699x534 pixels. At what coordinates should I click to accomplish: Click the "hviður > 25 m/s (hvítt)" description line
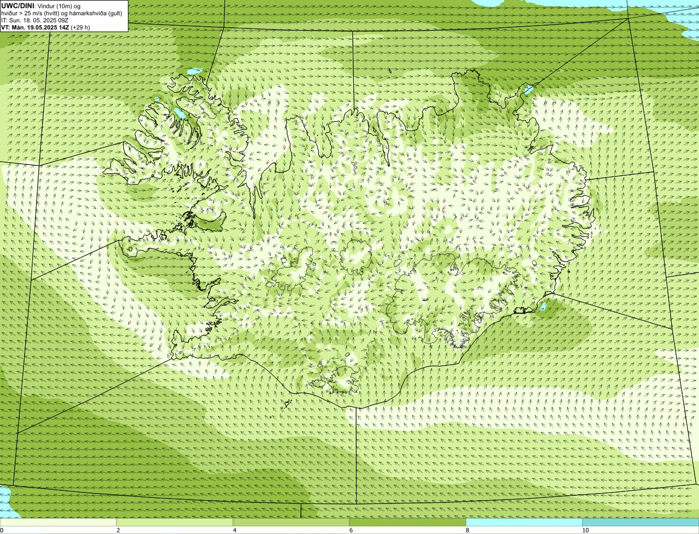62,13
